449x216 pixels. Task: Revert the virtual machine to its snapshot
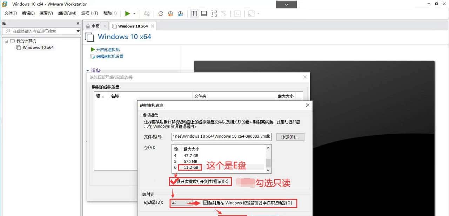(171, 13)
